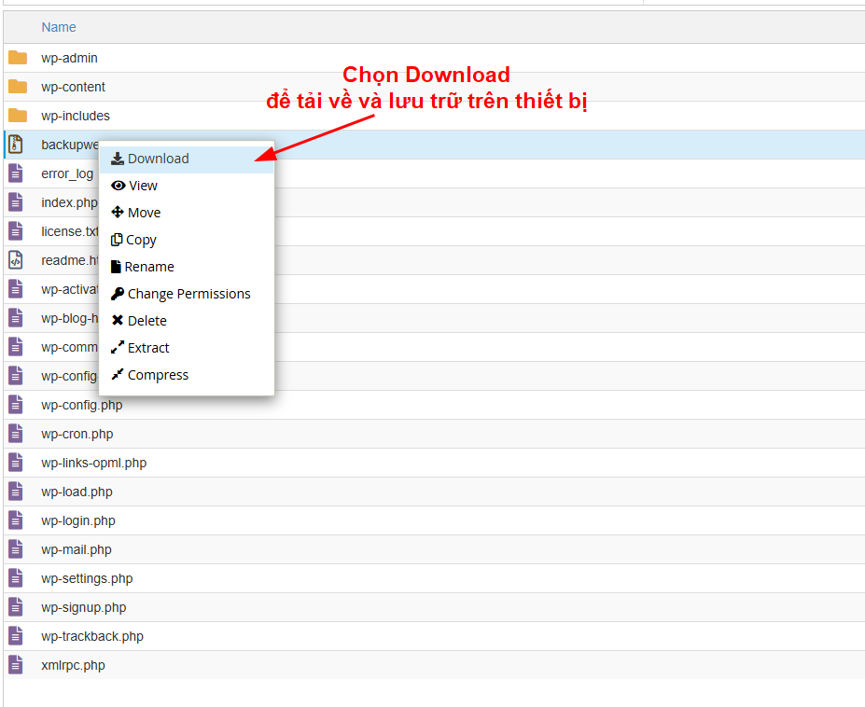
Task: Select the wp-trackback.php file name
Action: [x=92, y=636]
